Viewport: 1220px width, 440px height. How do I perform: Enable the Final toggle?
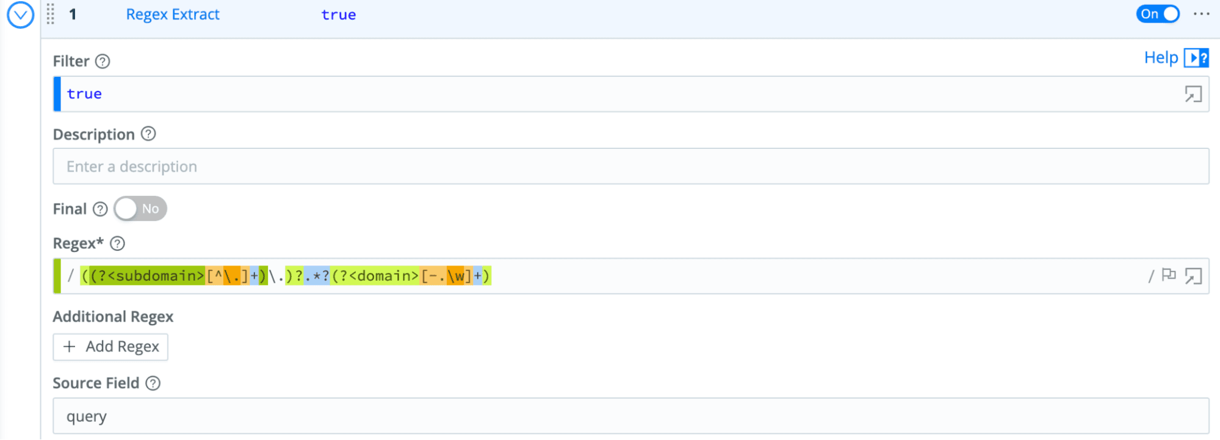coord(140,209)
